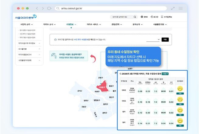Click the 우리집 아리수 무료 수질검사 banner
Viewport: 199px width, 134px height.
tap(69, 56)
